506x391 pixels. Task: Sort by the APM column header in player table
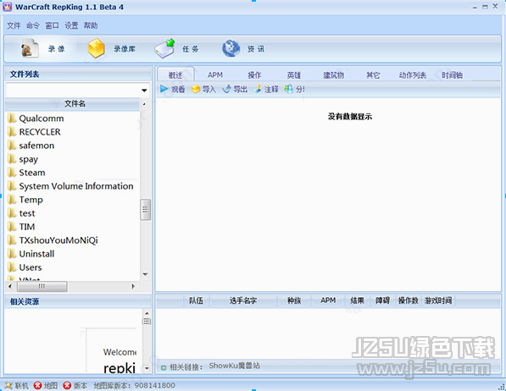328,300
